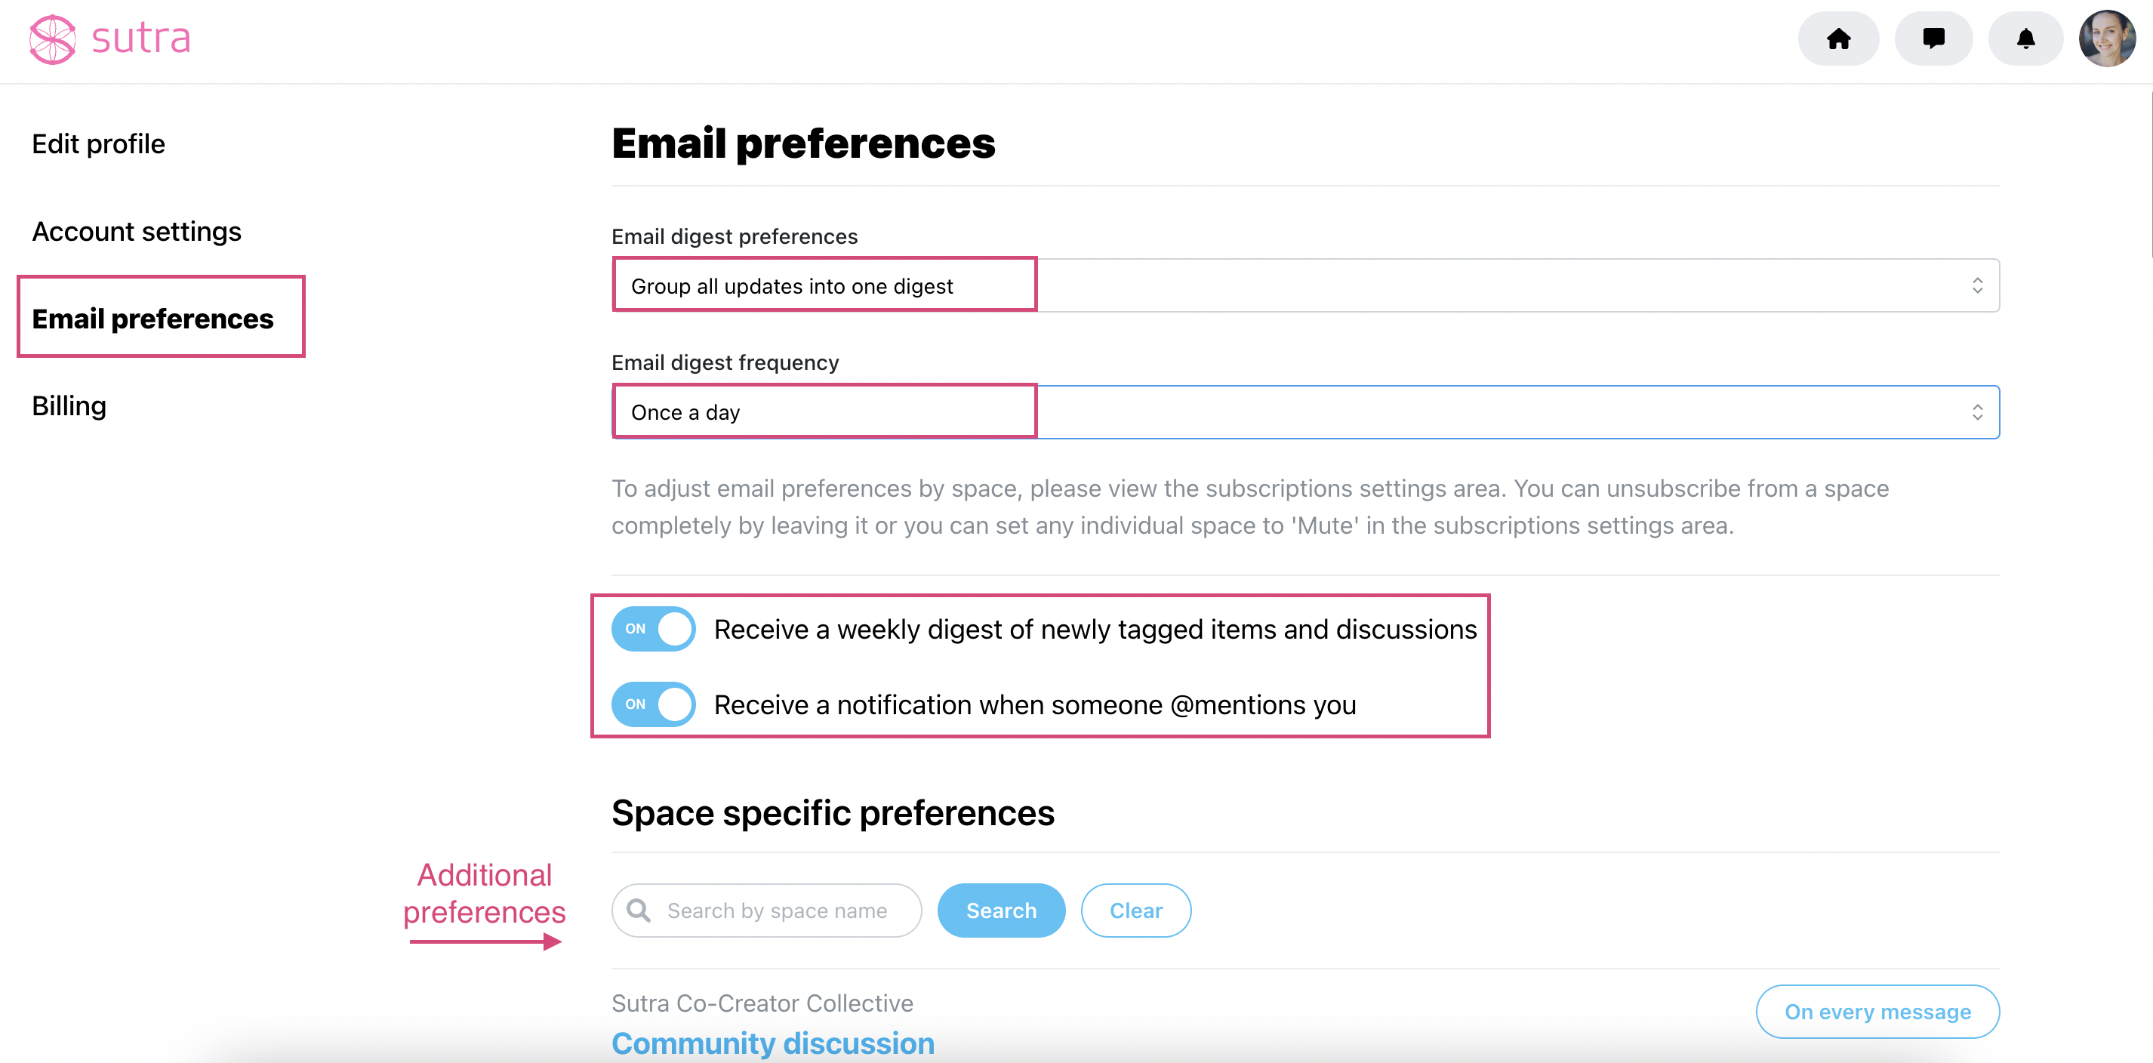Image resolution: width=2153 pixels, height=1063 pixels.
Task: Click the Sutra flower logo
Action: pyautogui.click(x=53, y=39)
